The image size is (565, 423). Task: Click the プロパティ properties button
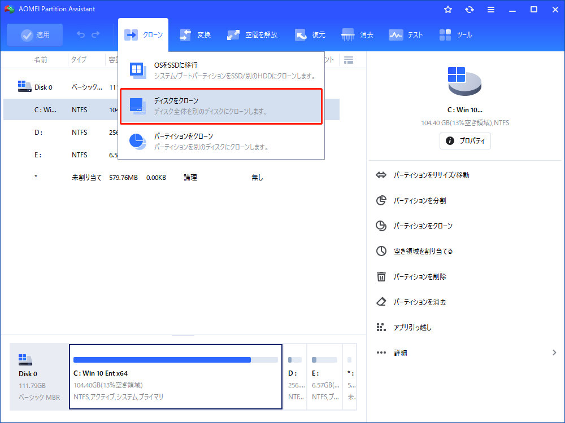click(465, 140)
